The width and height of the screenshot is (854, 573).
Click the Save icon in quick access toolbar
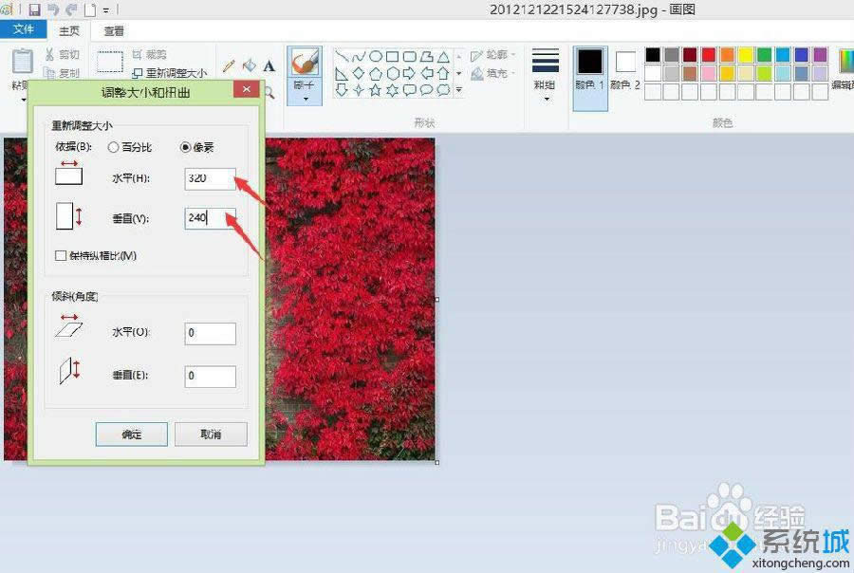point(36,9)
